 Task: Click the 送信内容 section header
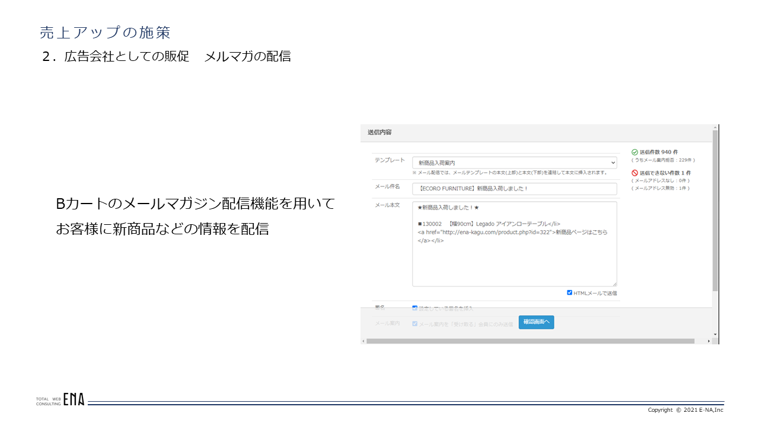pyautogui.click(x=379, y=133)
